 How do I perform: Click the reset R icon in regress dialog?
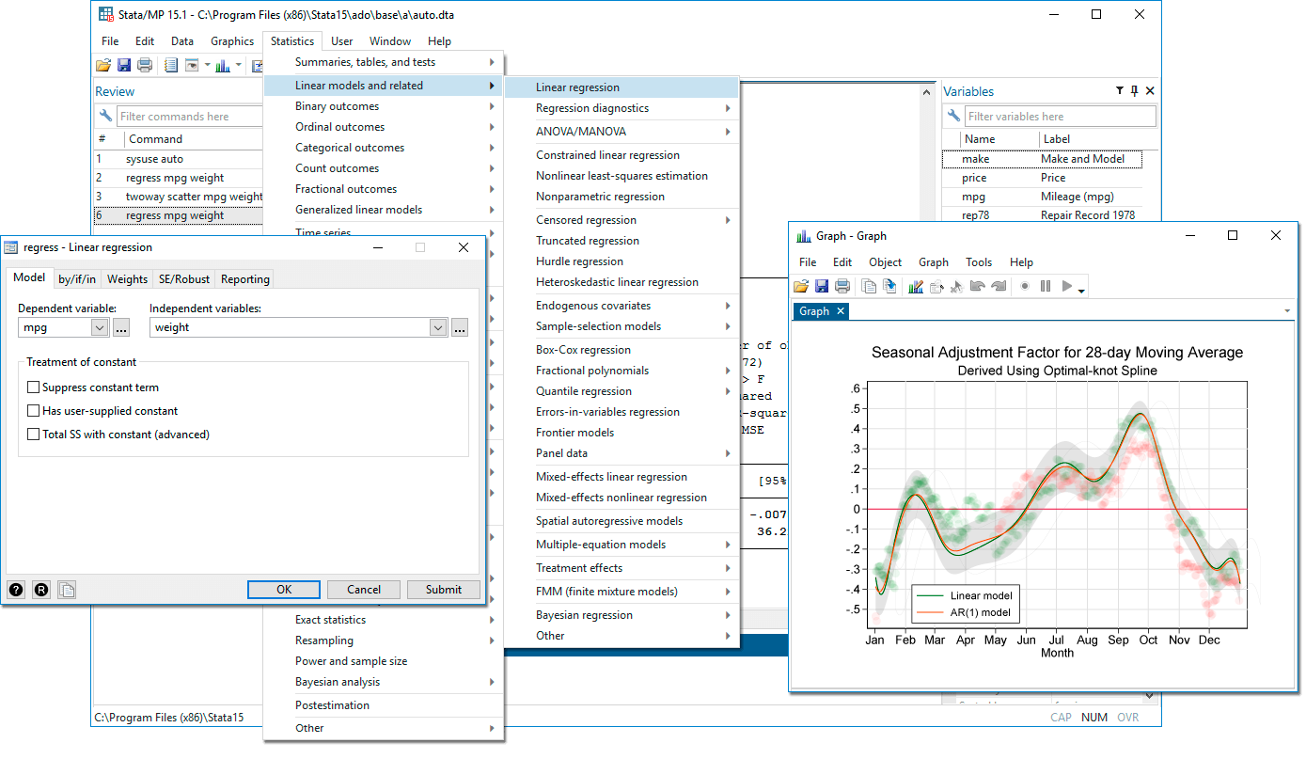tap(41, 590)
